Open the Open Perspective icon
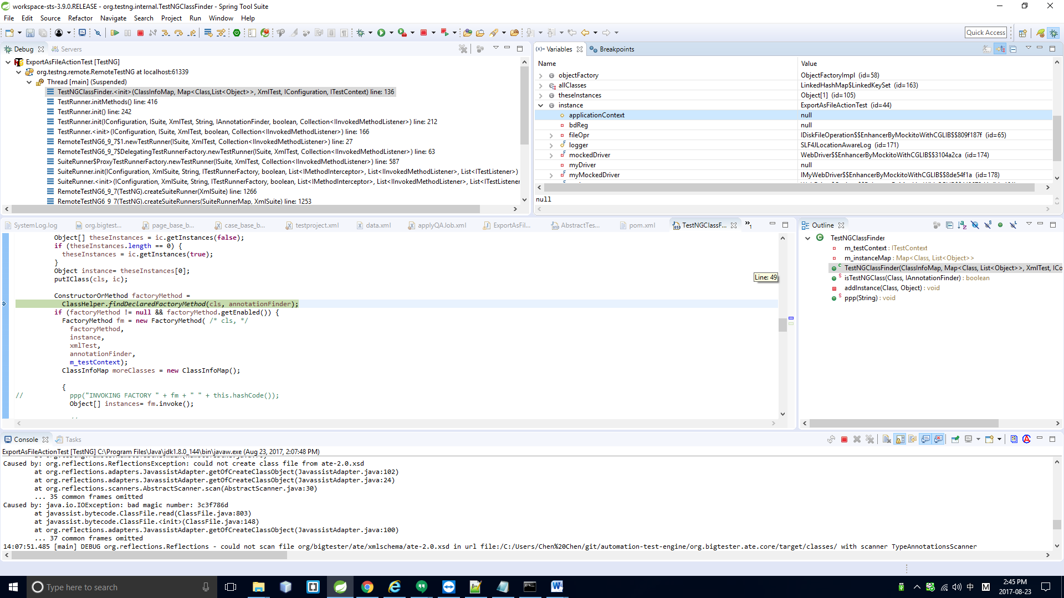This screenshot has height=598, width=1064. click(x=1023, y=33)
